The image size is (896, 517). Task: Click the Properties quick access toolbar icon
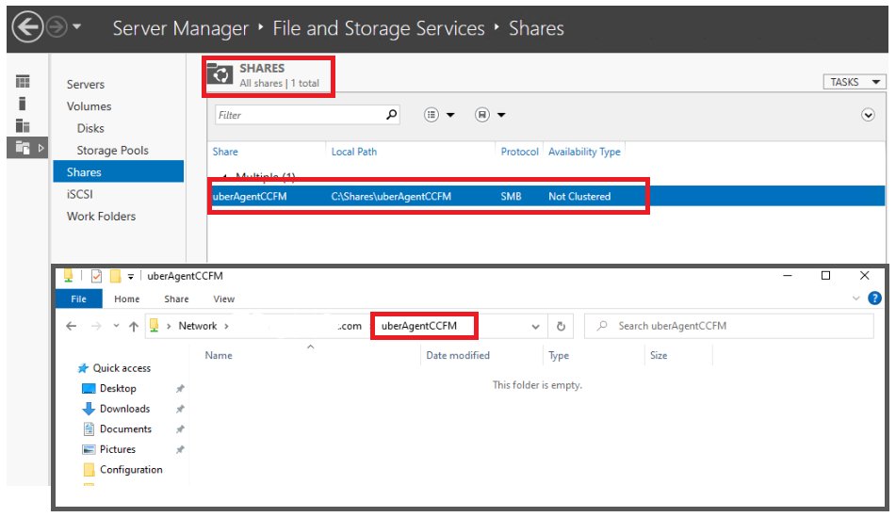(x=96, y=276)
